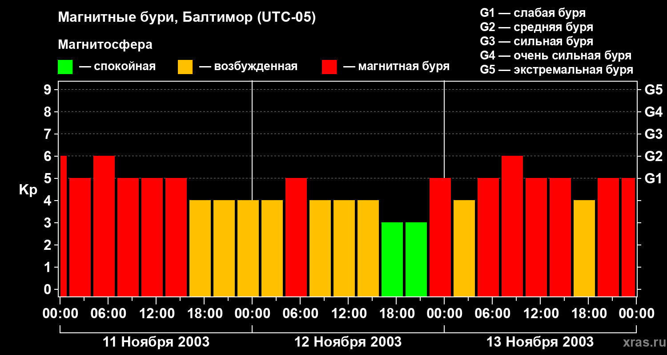667x355 pixels.
Task: Click the 'G2' label on the right axis
Action: [x=654, y=156]
